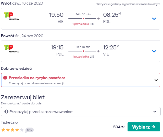Click the info icon beside Przeczytaj przed zarezerwowaniem

6,112
